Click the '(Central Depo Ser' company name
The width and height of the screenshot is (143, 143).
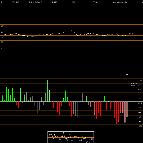120,2
